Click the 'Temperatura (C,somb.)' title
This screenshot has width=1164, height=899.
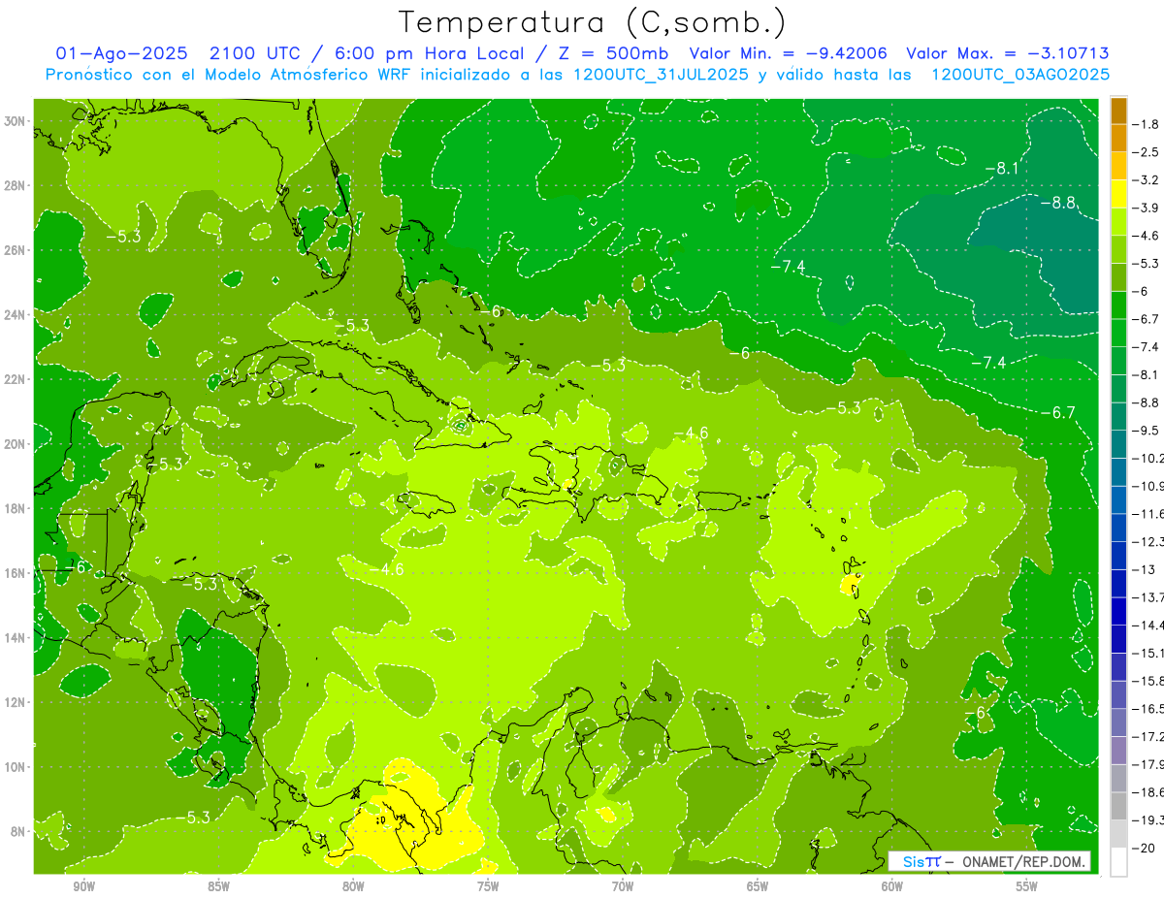click(592, 22)
